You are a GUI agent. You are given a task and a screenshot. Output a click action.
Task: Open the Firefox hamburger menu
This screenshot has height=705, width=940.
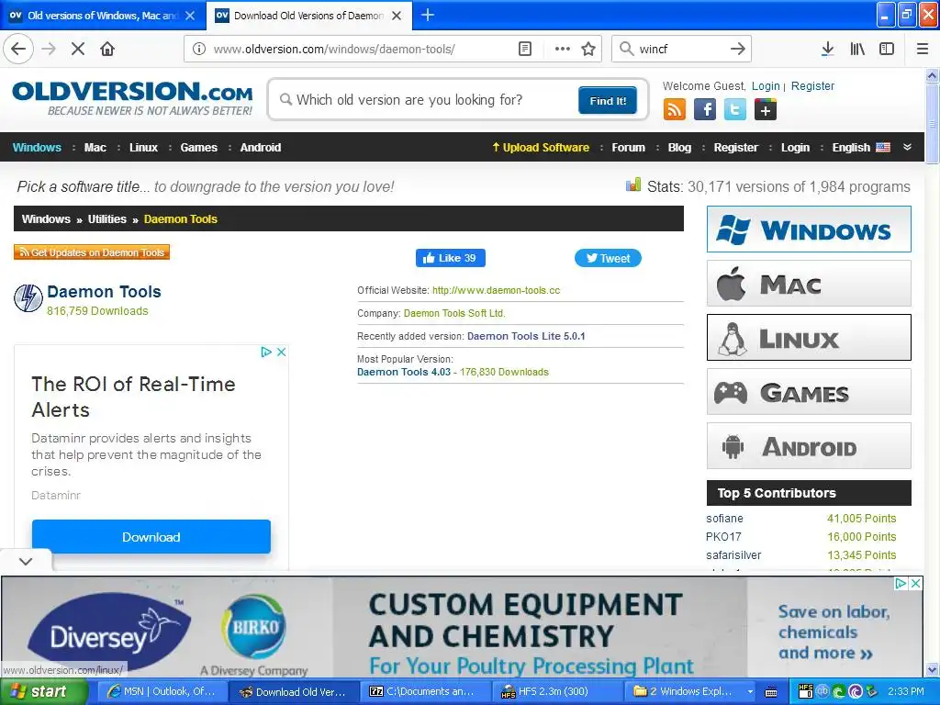(x=923, y=49)
